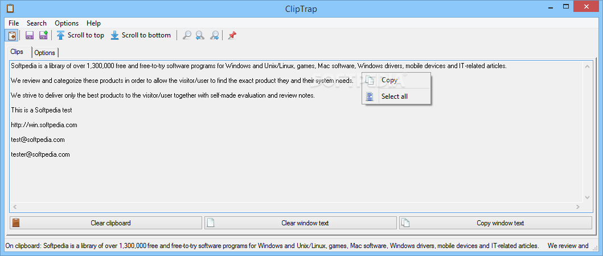The width and height of the screenshot is (603, 256).
Task: Toggle the red pushpin always-on-top icon
Action: coord(232,35)
